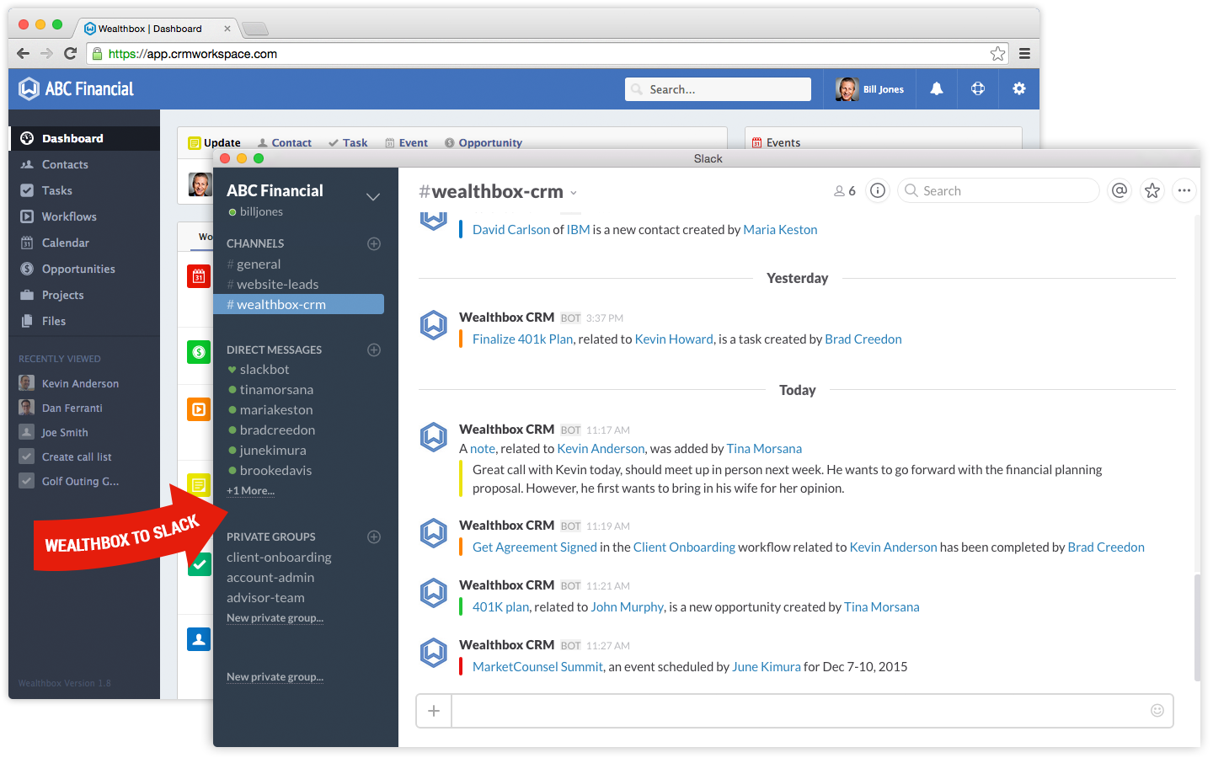This screenshot has height=758, width=1213.
Task: Click John Murphy contact link
Action: coord(628,606)
